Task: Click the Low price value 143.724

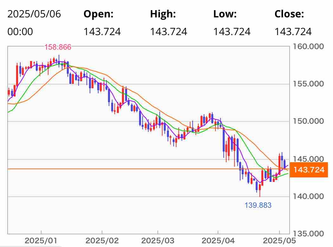Action: pyautogui.click(x=232, y=32)
